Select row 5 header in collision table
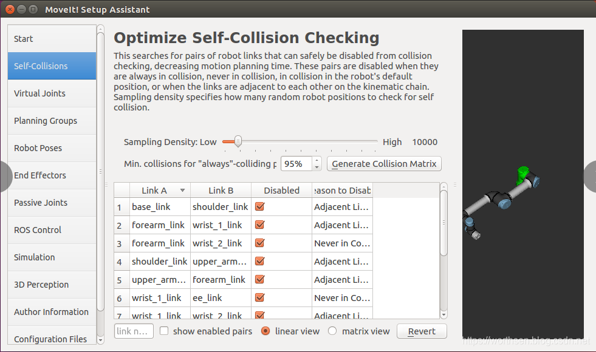This screenshot has height=352, width=596. (x=122, y=280)
